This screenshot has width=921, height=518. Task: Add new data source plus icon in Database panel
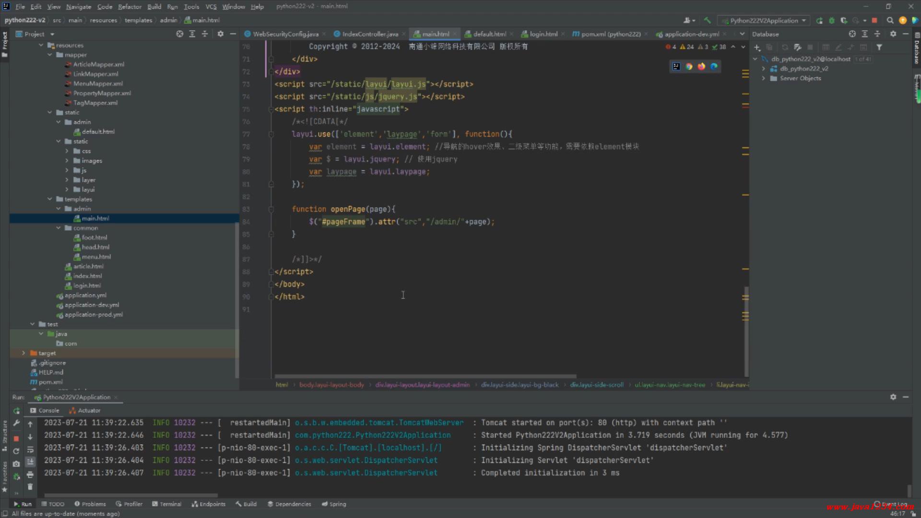(757, 47)
